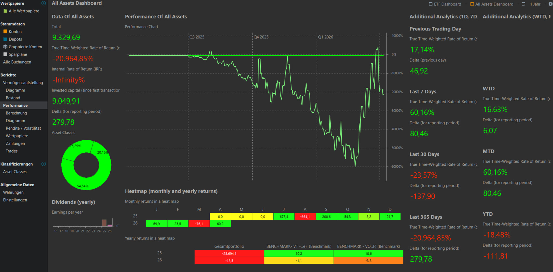
Task: Click the green Alle Wertpapiere document icon
Action: [5, 11]
